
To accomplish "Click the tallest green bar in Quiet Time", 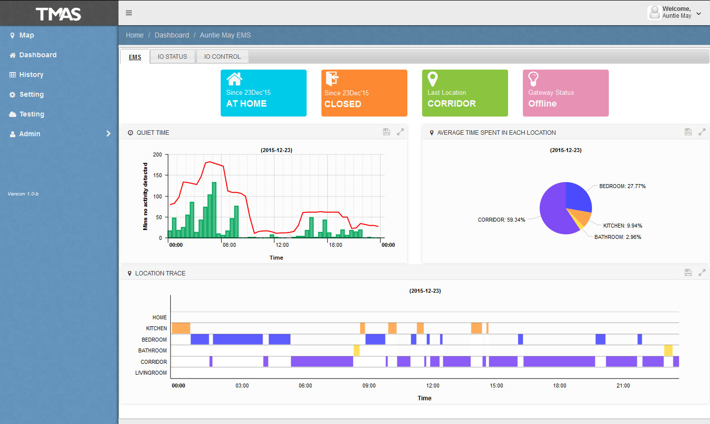I will [x=214, y=210].
